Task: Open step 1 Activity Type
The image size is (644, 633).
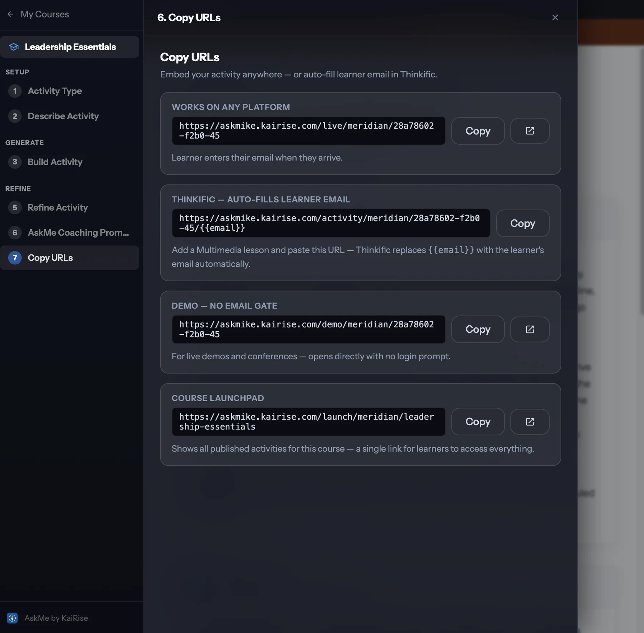Action: 69,91
